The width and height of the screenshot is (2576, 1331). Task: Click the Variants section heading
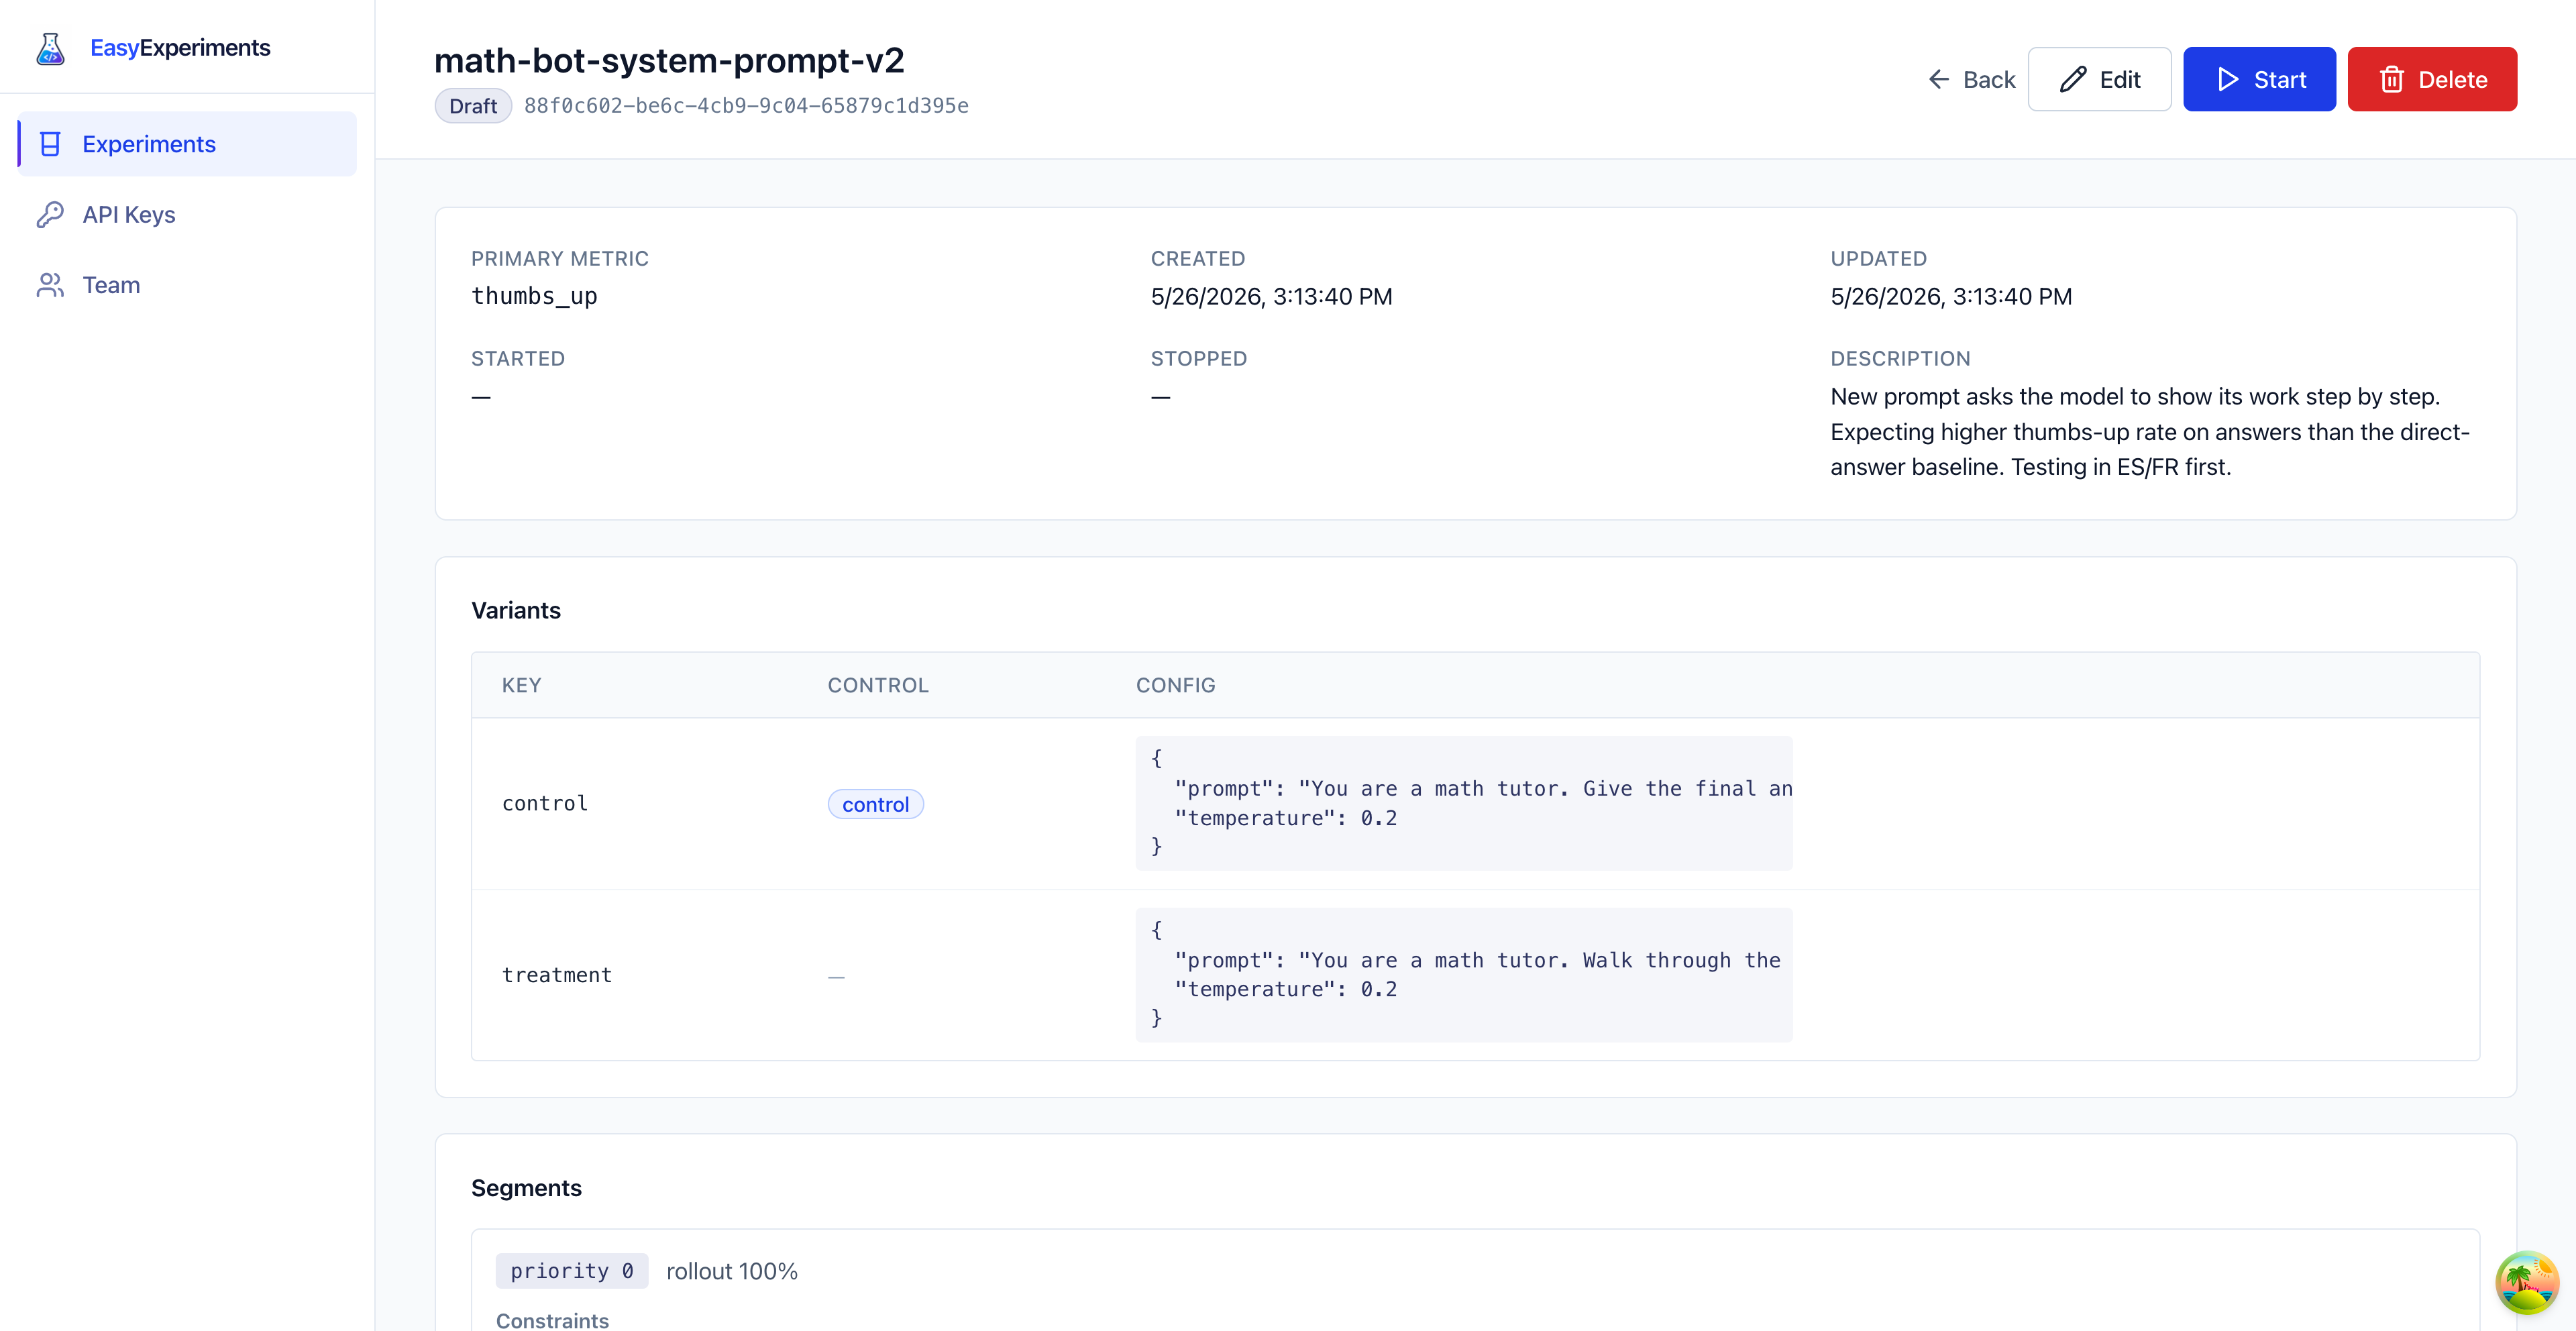pyautogui.click(x=516, y=610)
